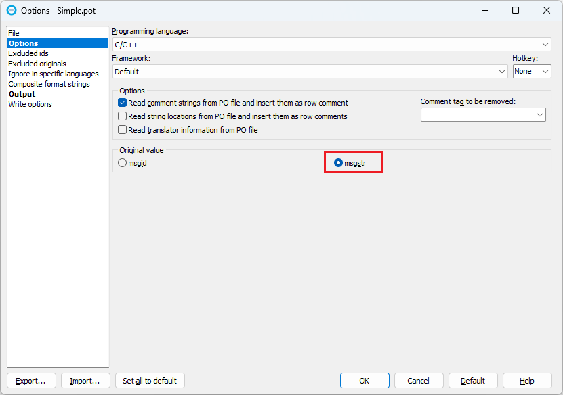Open the Programming language dropdown

point(545,44)
